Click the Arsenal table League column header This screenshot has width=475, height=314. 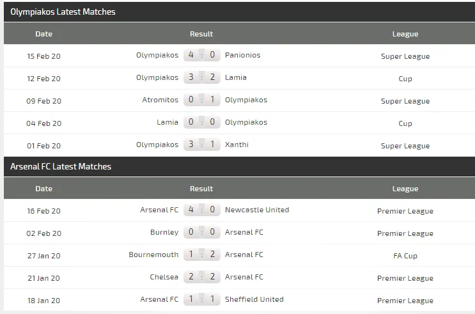tap(405, 189)
